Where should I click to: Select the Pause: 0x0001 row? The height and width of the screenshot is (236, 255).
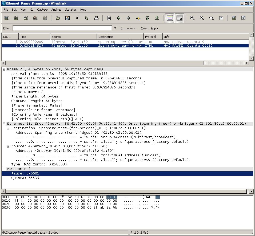coord(127,173)
